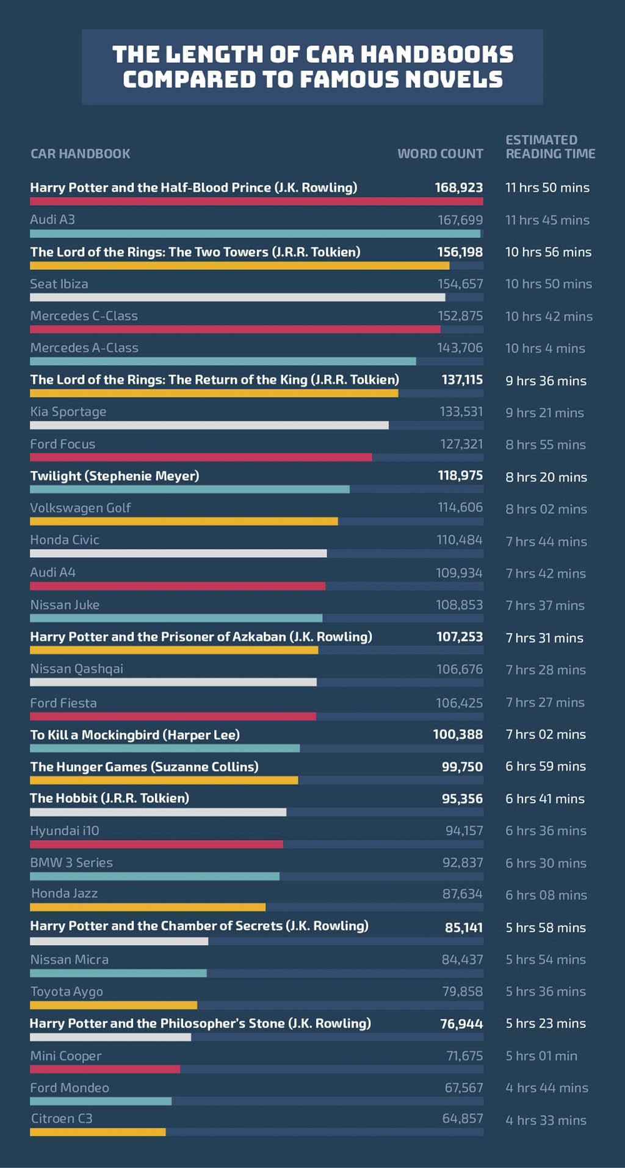This screenshot has width=625, height=1168.
Task: Click the Nissan Qashqai label
Action: point(77,669)
